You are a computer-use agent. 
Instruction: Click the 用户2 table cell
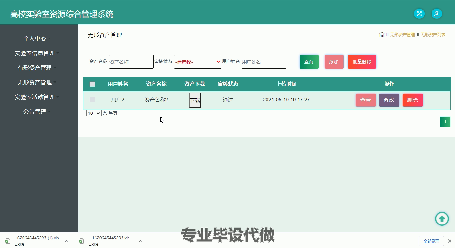(118, 100)
